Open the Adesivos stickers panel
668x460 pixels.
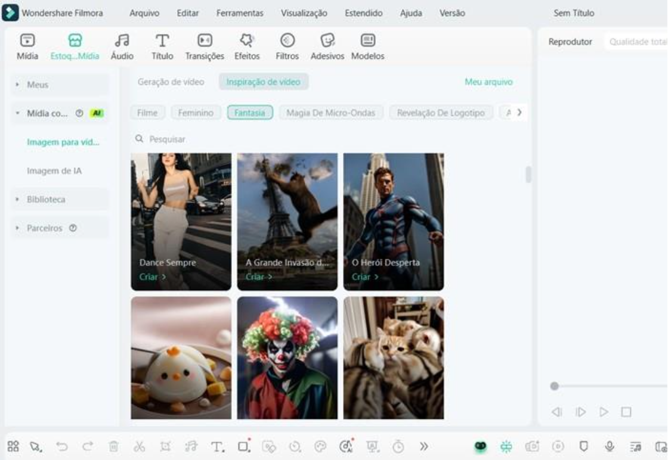327,47
